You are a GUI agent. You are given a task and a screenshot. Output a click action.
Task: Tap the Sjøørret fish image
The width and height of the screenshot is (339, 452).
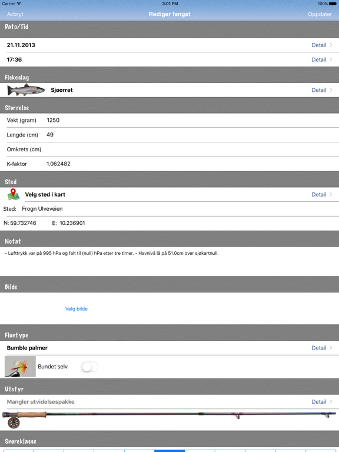(x=26, y=90)
